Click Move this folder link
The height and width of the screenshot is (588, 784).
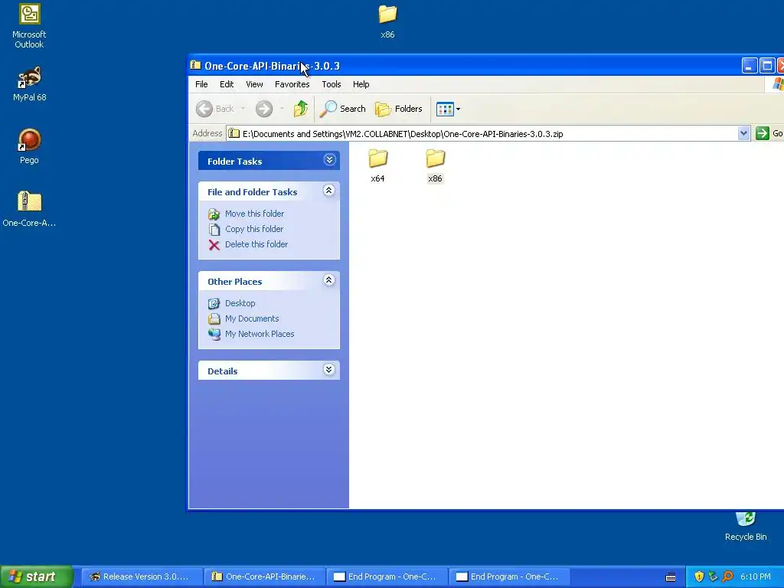click(x=254, y=214)
